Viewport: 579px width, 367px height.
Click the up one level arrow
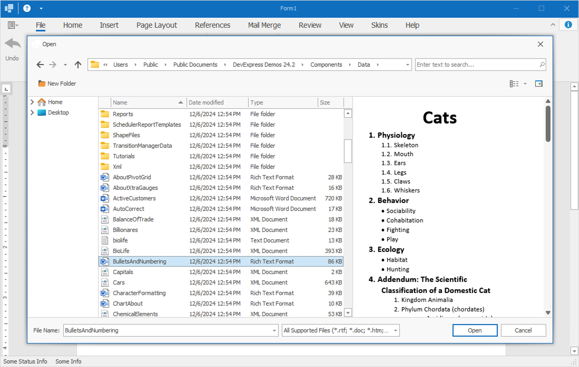(x=78, y=65)
